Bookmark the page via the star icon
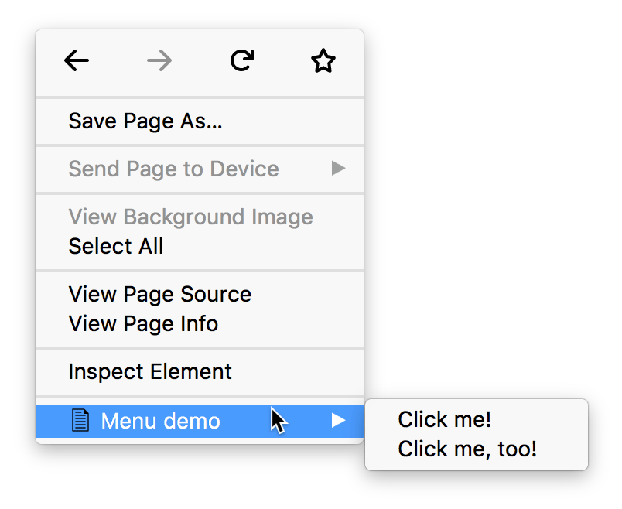Viewport: 622px width, 509px height. [x=323, y=60]
